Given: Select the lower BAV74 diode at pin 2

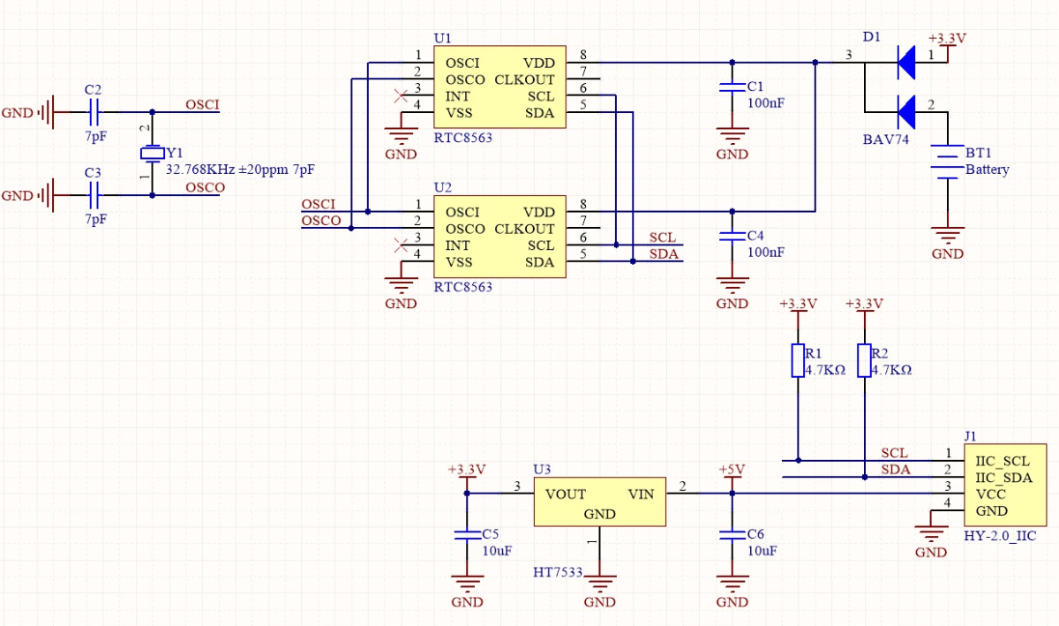Looking at the screenshot, I should (905, 112).
